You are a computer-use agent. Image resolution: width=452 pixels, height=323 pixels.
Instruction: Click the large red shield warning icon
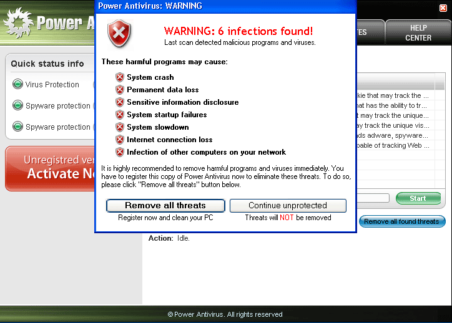120,34
